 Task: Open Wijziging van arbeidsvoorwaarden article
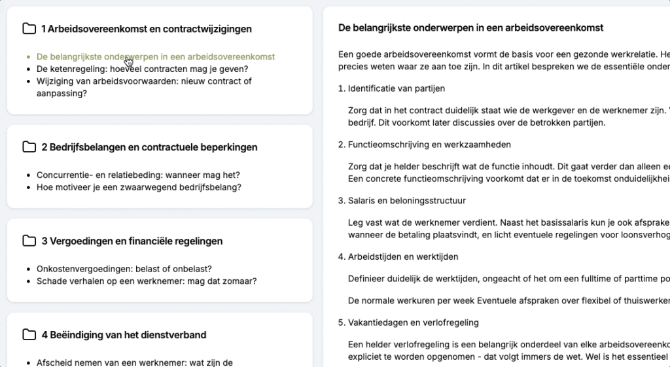[144, 81]
